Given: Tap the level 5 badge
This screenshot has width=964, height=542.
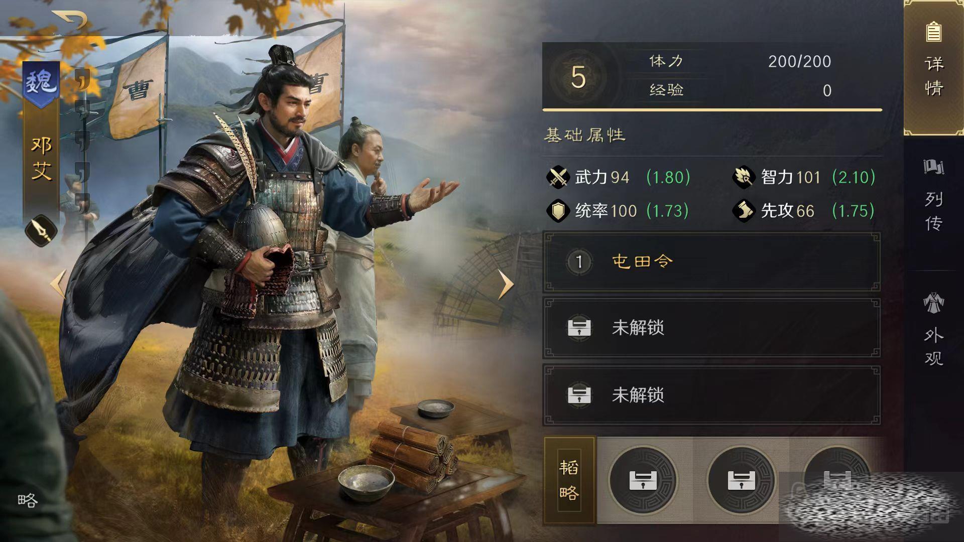Looking at the screenshot, I should point(578,77).
